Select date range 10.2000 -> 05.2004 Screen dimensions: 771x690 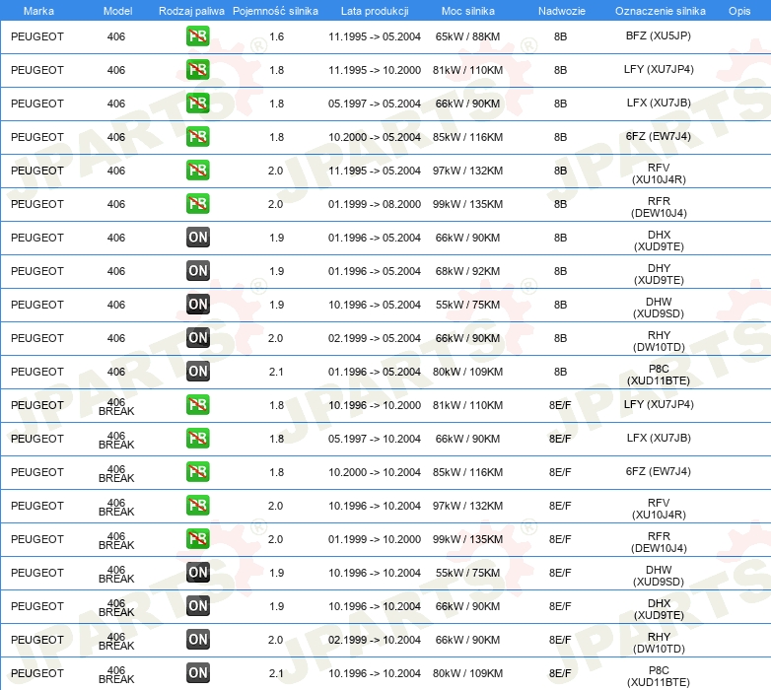[375, 137]
